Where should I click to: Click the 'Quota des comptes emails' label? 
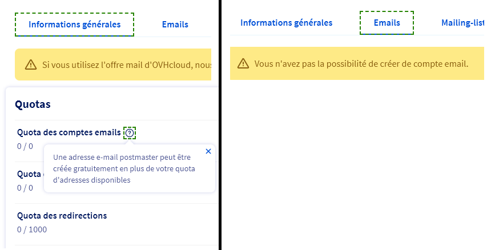point(69,133)
